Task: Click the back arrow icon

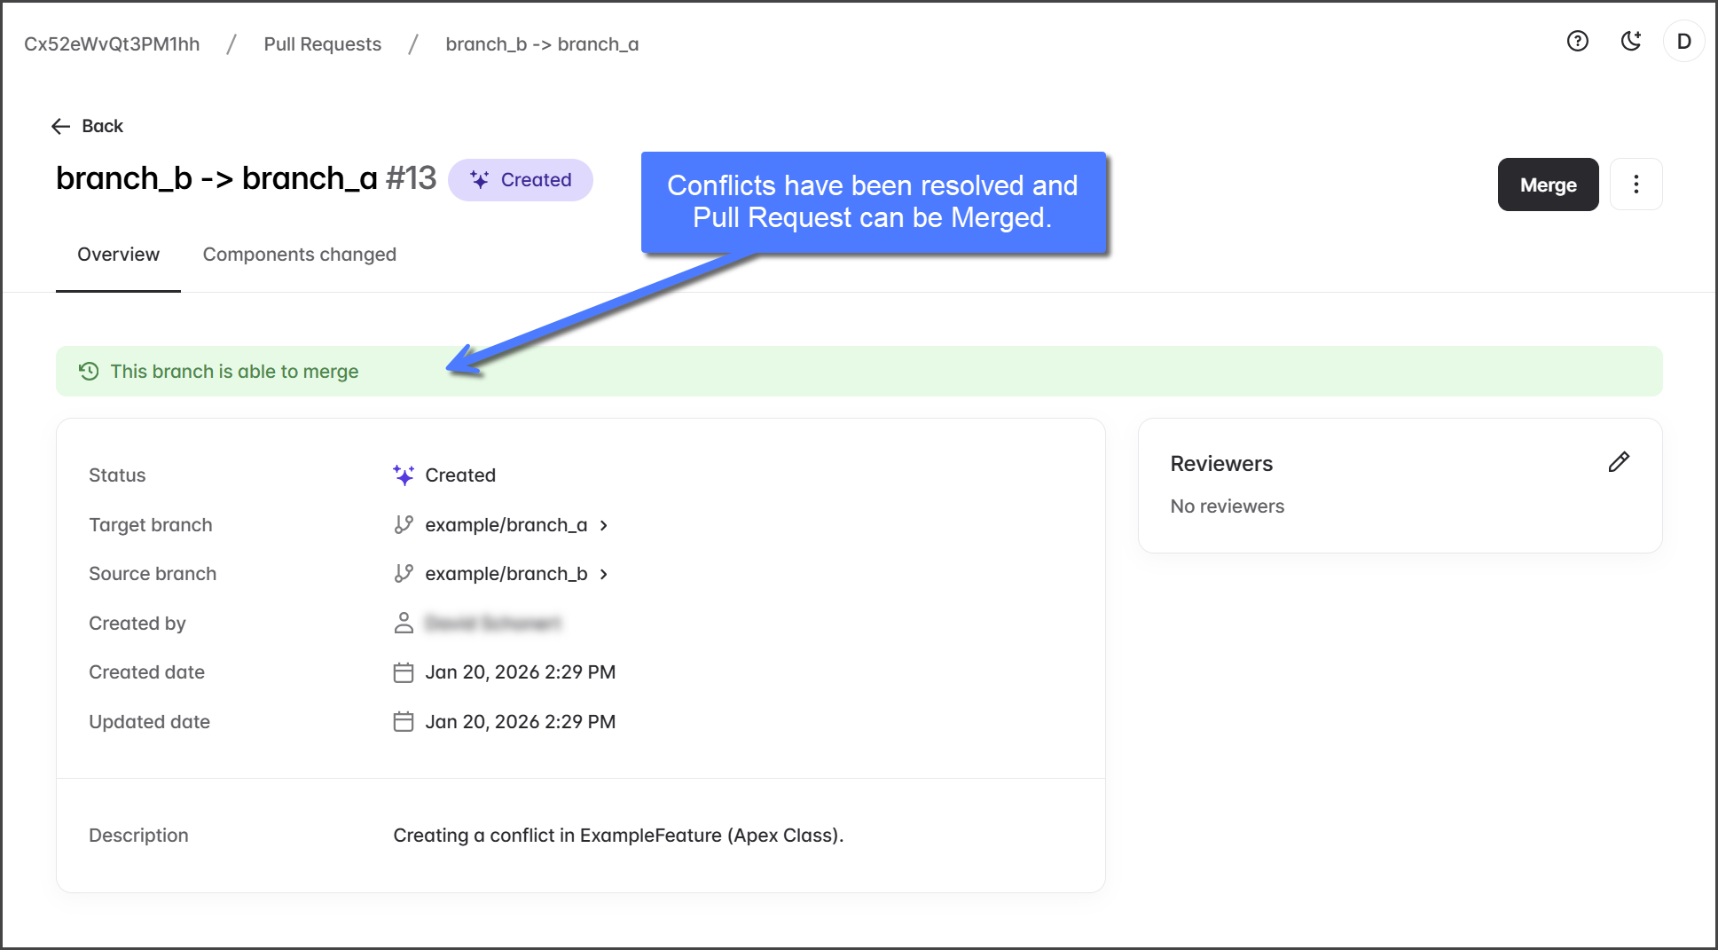Action: 60,126
